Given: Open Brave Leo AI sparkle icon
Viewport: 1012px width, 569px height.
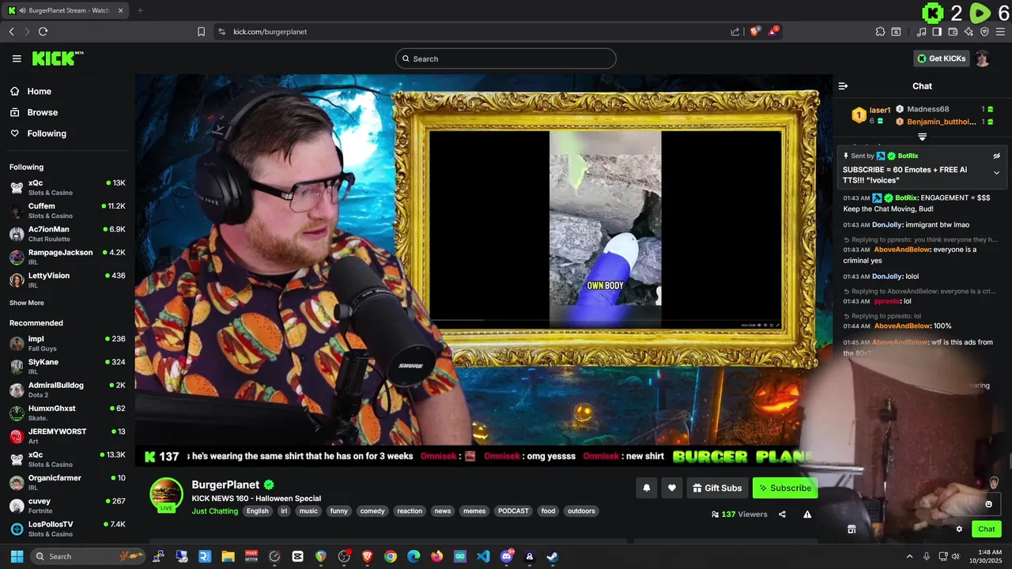Looking at the screenshot, I should coord(969,32).
